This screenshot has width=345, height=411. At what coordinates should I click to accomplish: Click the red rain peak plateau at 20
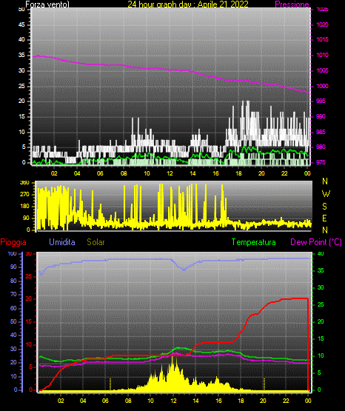tap(294, 298)
